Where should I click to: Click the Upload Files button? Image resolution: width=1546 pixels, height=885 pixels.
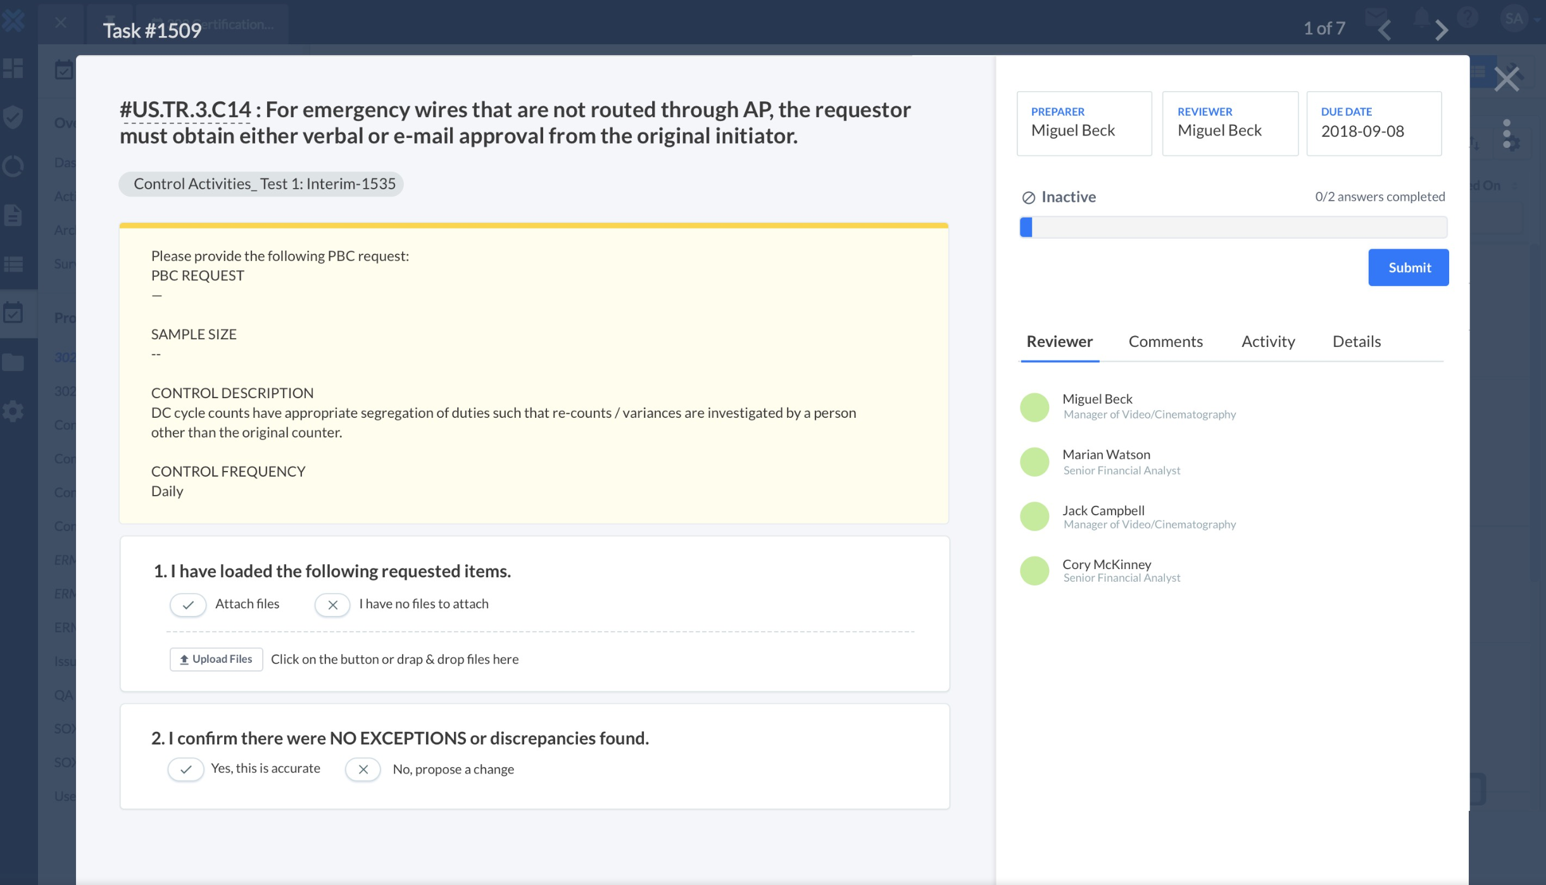coord(215,659)
